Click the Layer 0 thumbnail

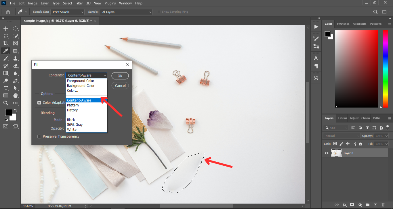(336, 153)
